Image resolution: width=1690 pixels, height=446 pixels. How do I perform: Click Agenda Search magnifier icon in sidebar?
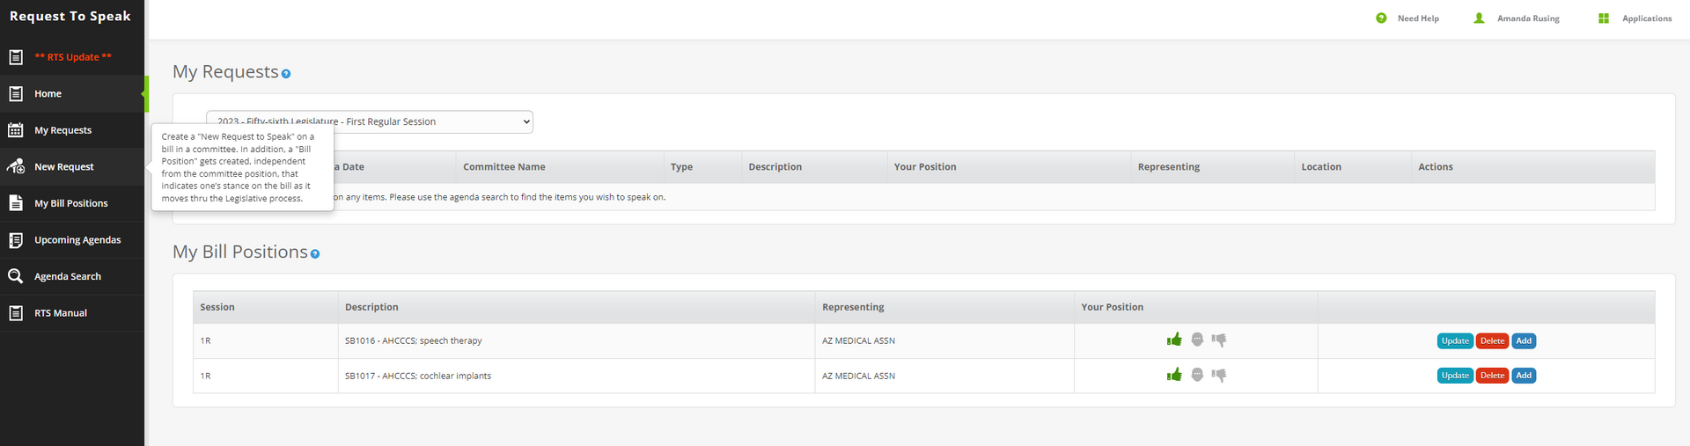(x=16, y=276)
